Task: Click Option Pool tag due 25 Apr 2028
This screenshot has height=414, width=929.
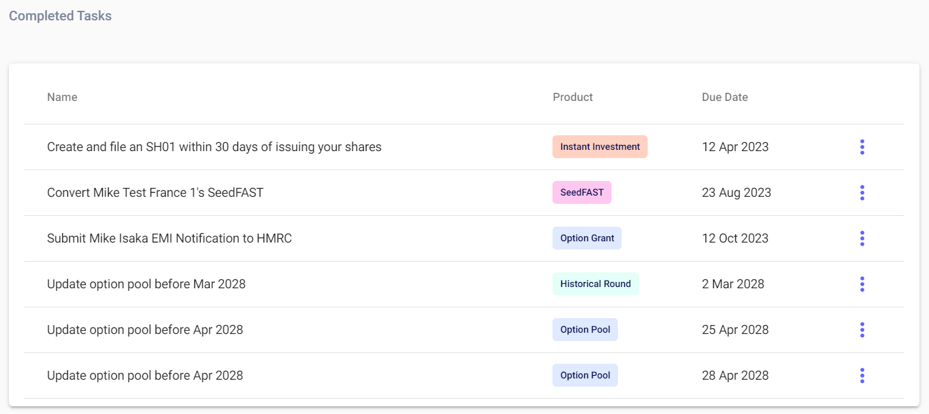Action: (x=585, y=330)
